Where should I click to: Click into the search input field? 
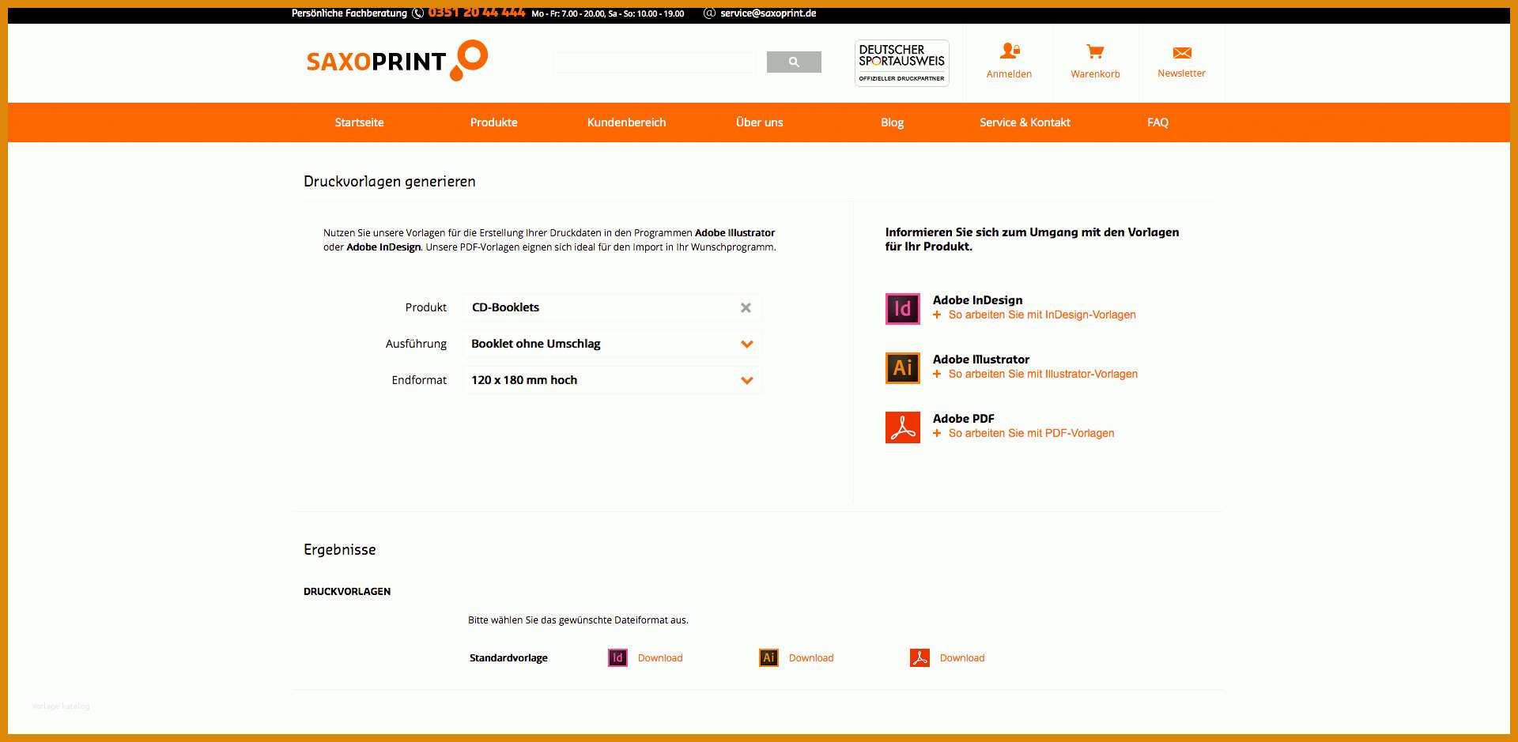pos(655,62)
